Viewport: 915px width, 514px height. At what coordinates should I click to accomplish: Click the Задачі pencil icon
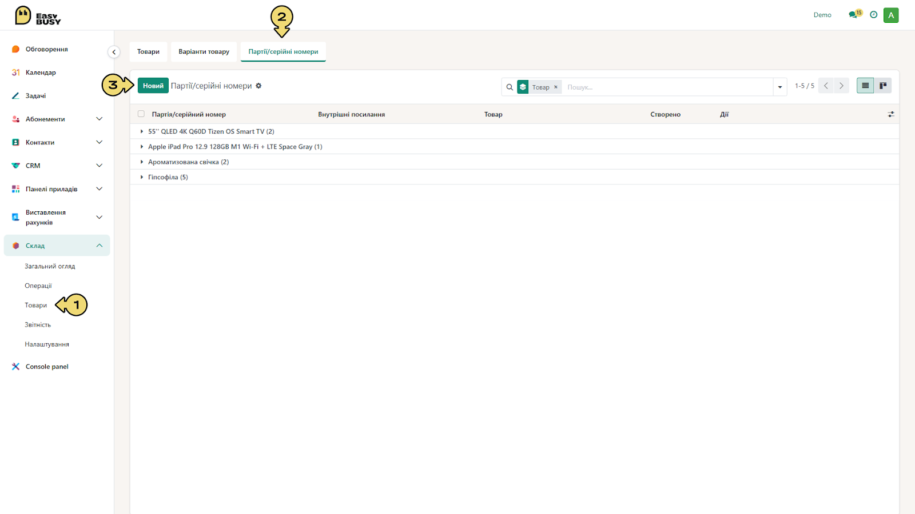point(16,96)
